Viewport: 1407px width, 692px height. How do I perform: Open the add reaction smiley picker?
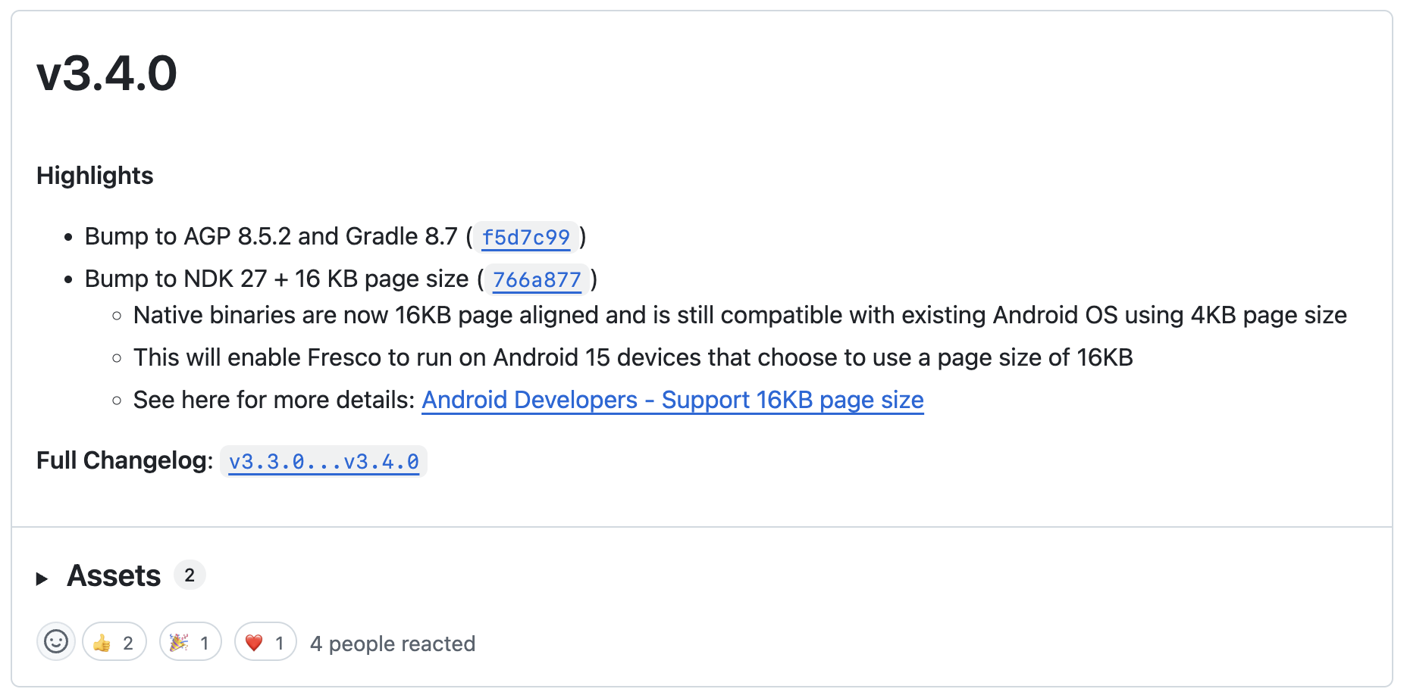pos(55,642)
